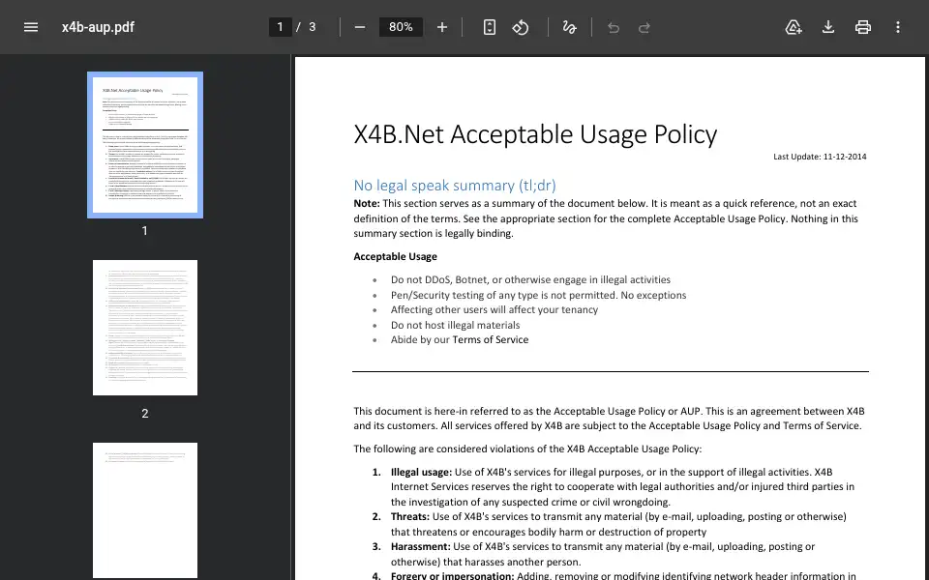
Task: Click the Acceptable Usage subheading
Action: [x=395, y=256]
